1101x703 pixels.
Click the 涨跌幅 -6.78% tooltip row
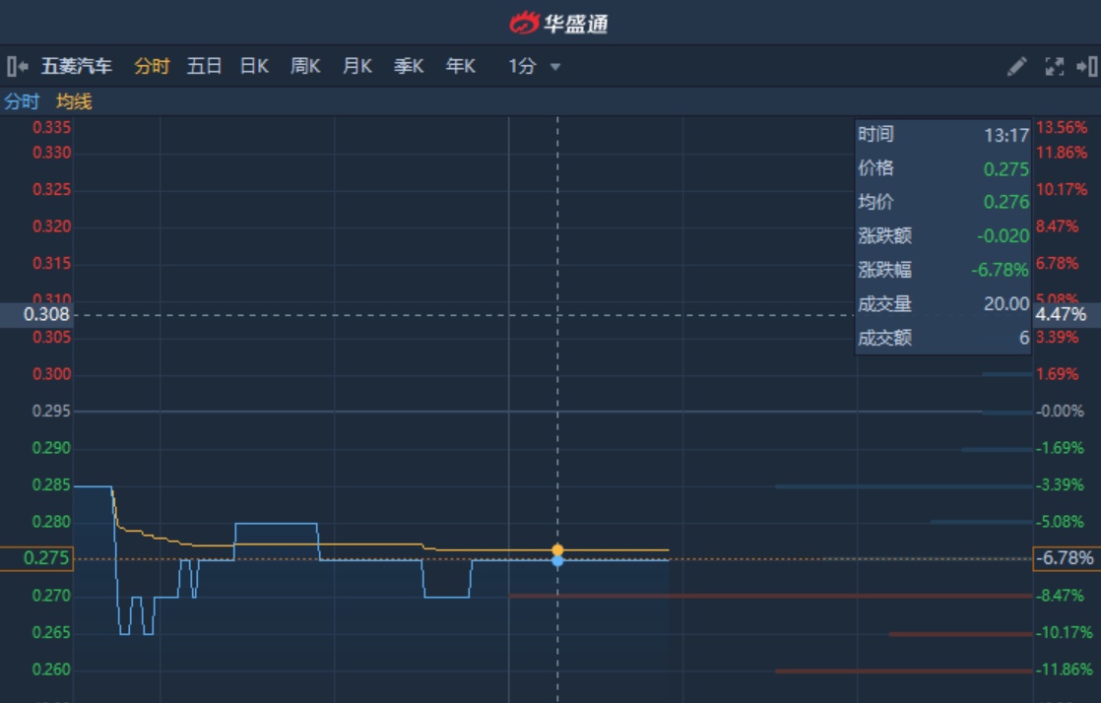click(943, 270)
